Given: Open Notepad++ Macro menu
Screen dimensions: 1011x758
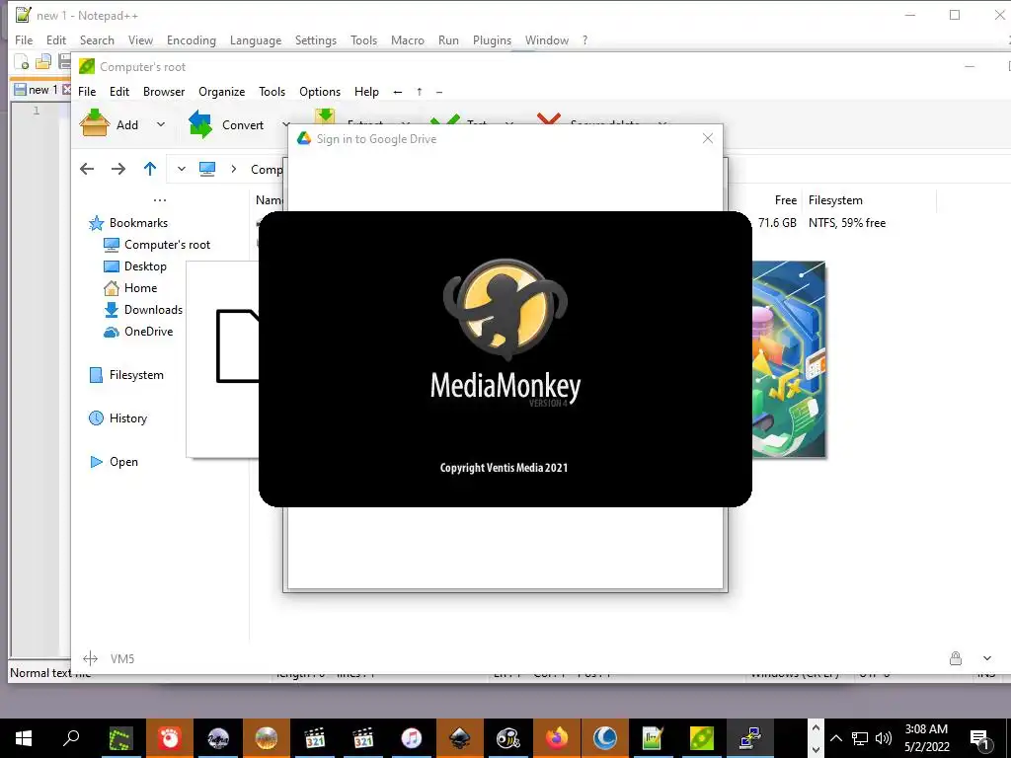Looking at the screenshot, I should coord(408,39).
